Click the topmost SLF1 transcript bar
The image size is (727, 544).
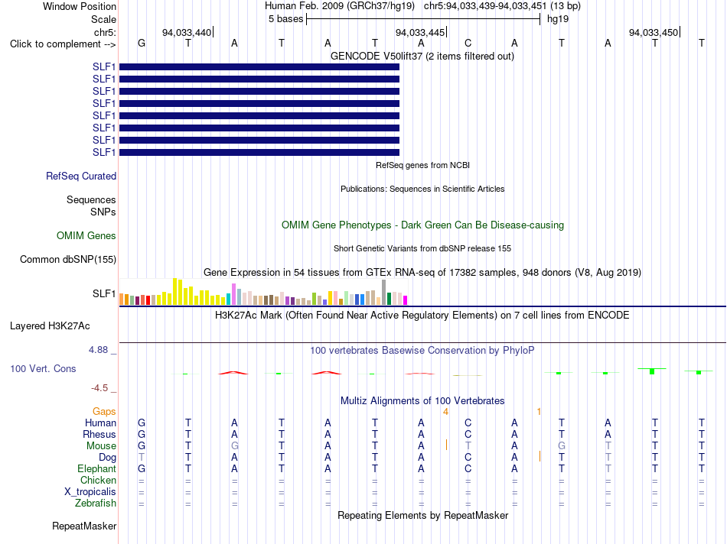(259, 66)
